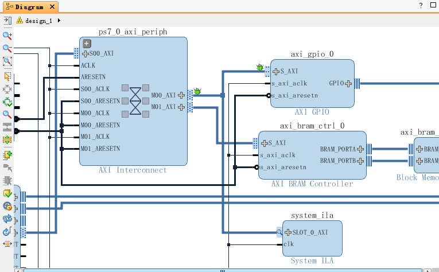Close the Diagram tab

pyautogui.click(x=52, y=7)
